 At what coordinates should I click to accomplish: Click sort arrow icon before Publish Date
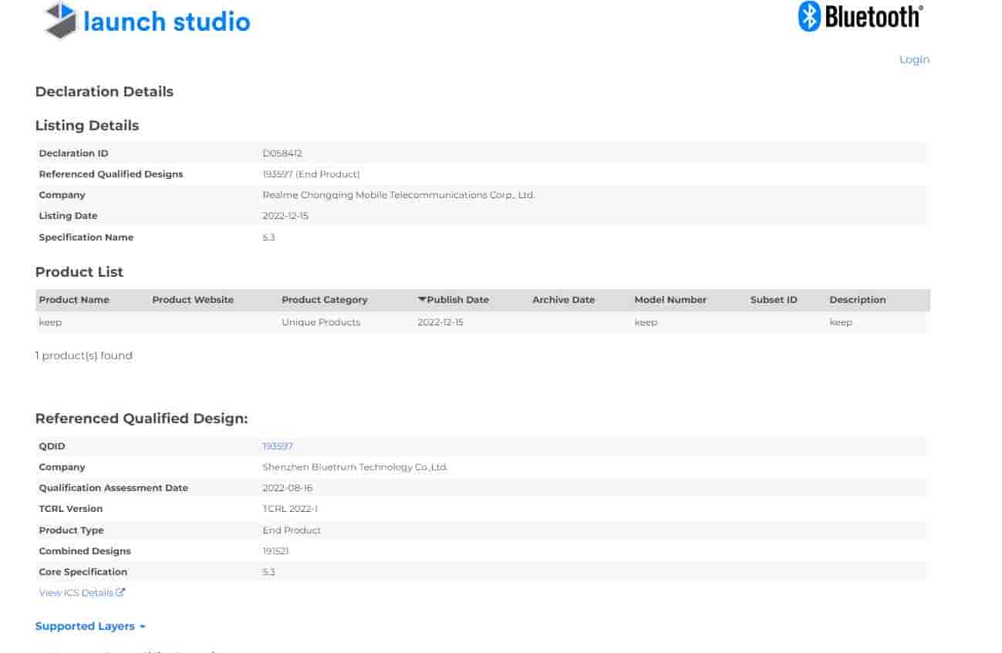coord(422,299)
